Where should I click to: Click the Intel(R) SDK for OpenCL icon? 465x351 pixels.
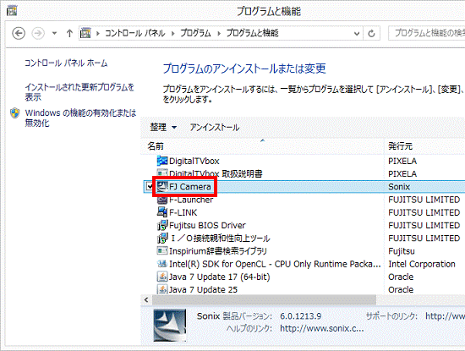(x=162, y=264)
